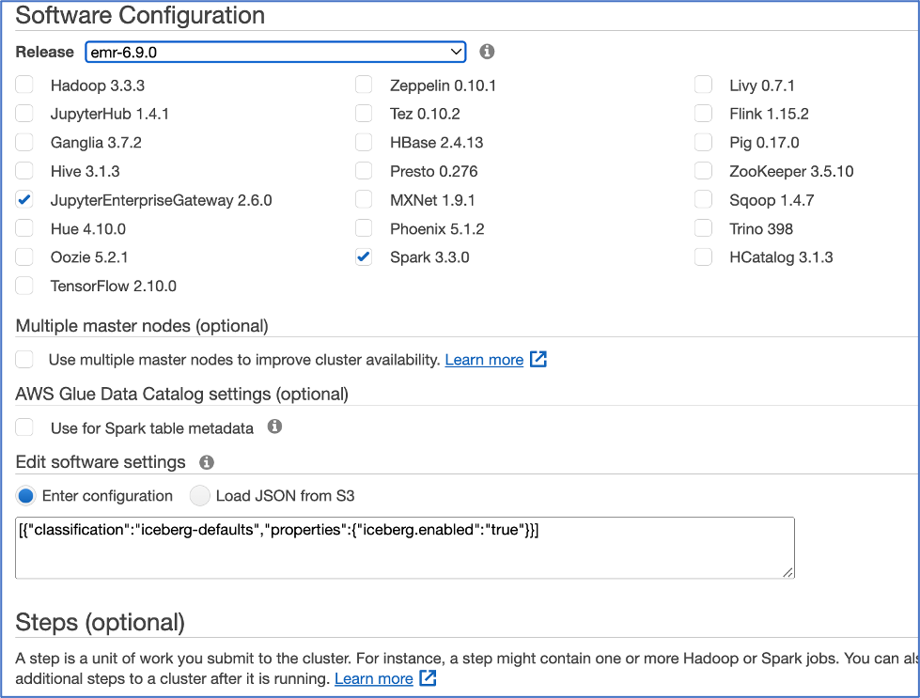Uncheck the Spark 3.3.0 checkbox
Viewport: 920px width, 698px height.
(364, 256)
